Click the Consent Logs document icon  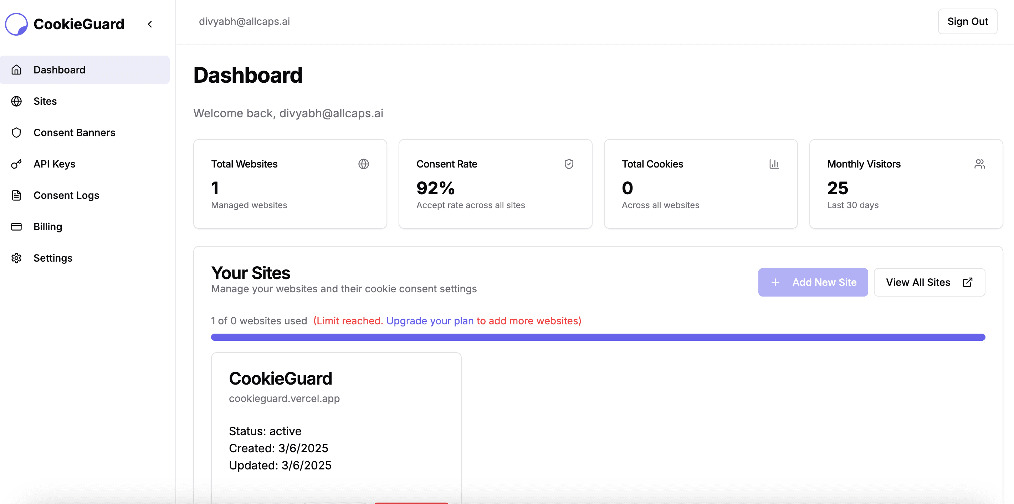tap(16, 195)
